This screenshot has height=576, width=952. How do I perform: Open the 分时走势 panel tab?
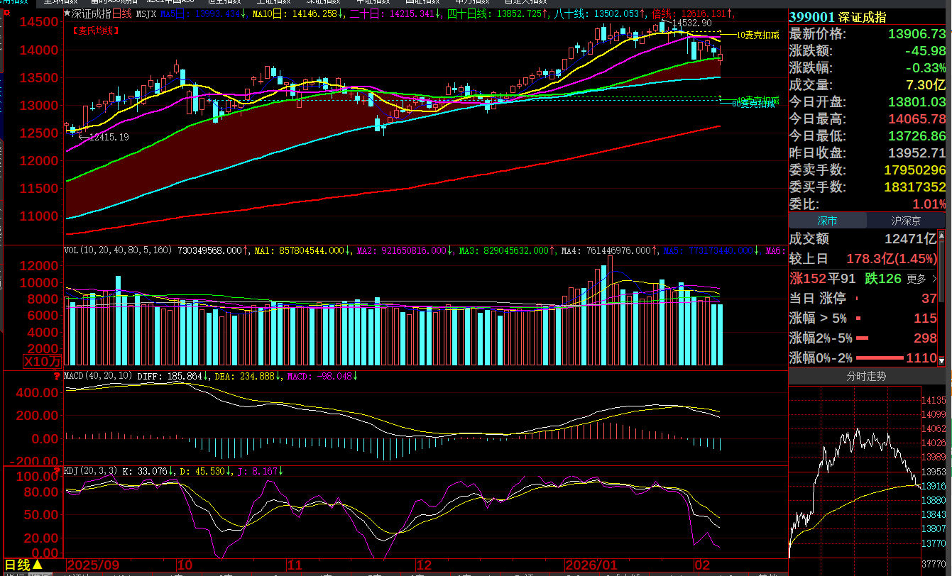pos(866,377)
